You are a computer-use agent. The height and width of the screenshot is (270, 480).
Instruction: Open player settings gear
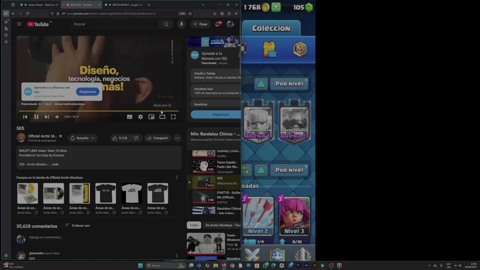click(x=140, y=117)
